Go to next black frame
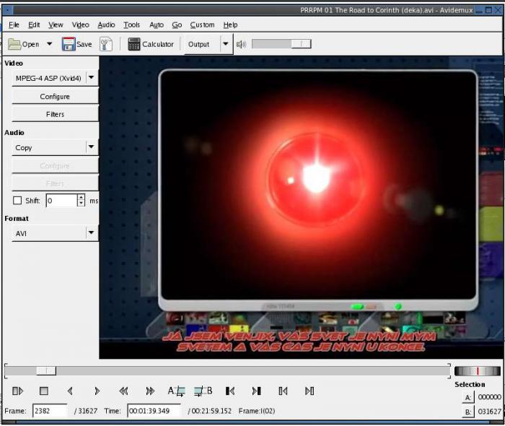 [256, 391]
